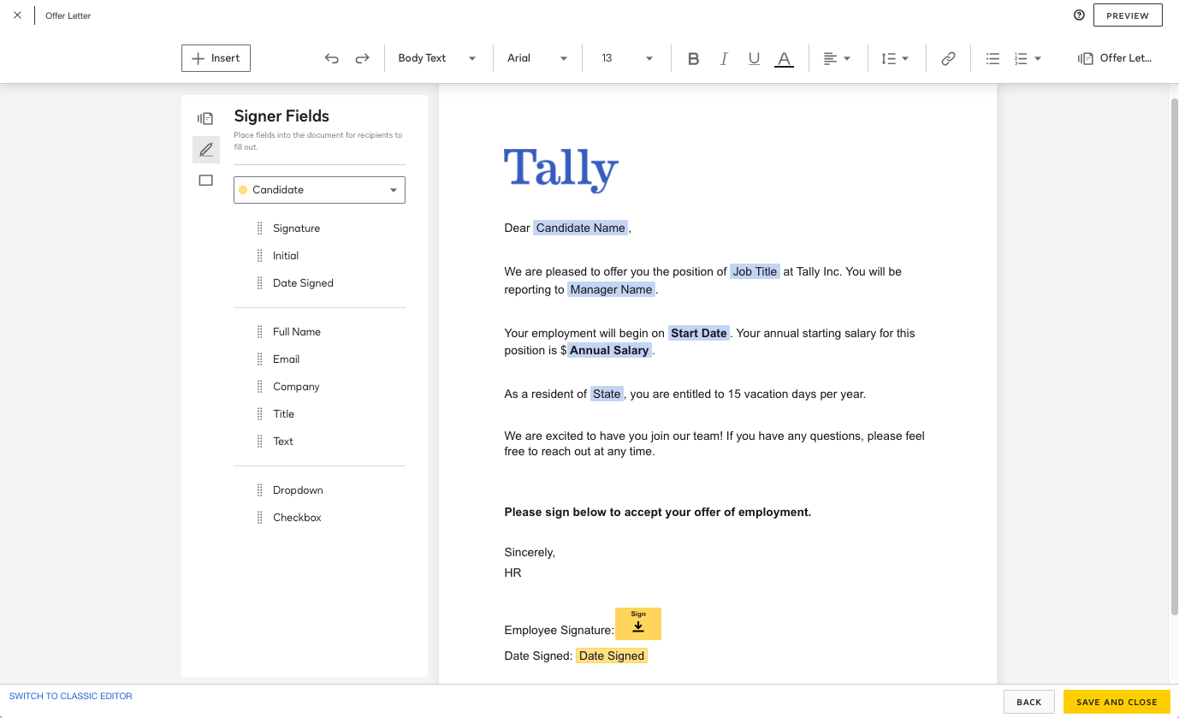This screenshot has height=718, width=1179.
Task: Open the text color picker
Action: click(784, 58)
